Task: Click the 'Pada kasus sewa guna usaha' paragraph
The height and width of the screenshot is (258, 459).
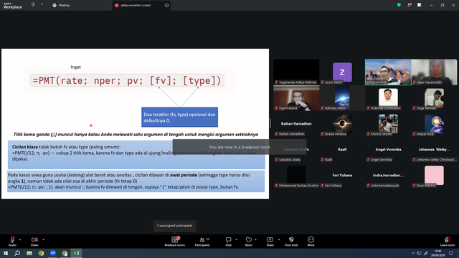Action: click(136, 181)
